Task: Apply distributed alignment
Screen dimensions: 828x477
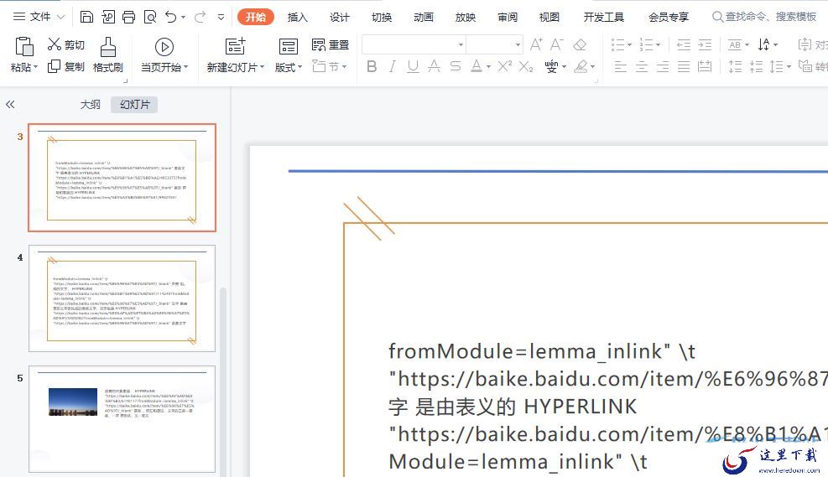Action: point(705,66)
